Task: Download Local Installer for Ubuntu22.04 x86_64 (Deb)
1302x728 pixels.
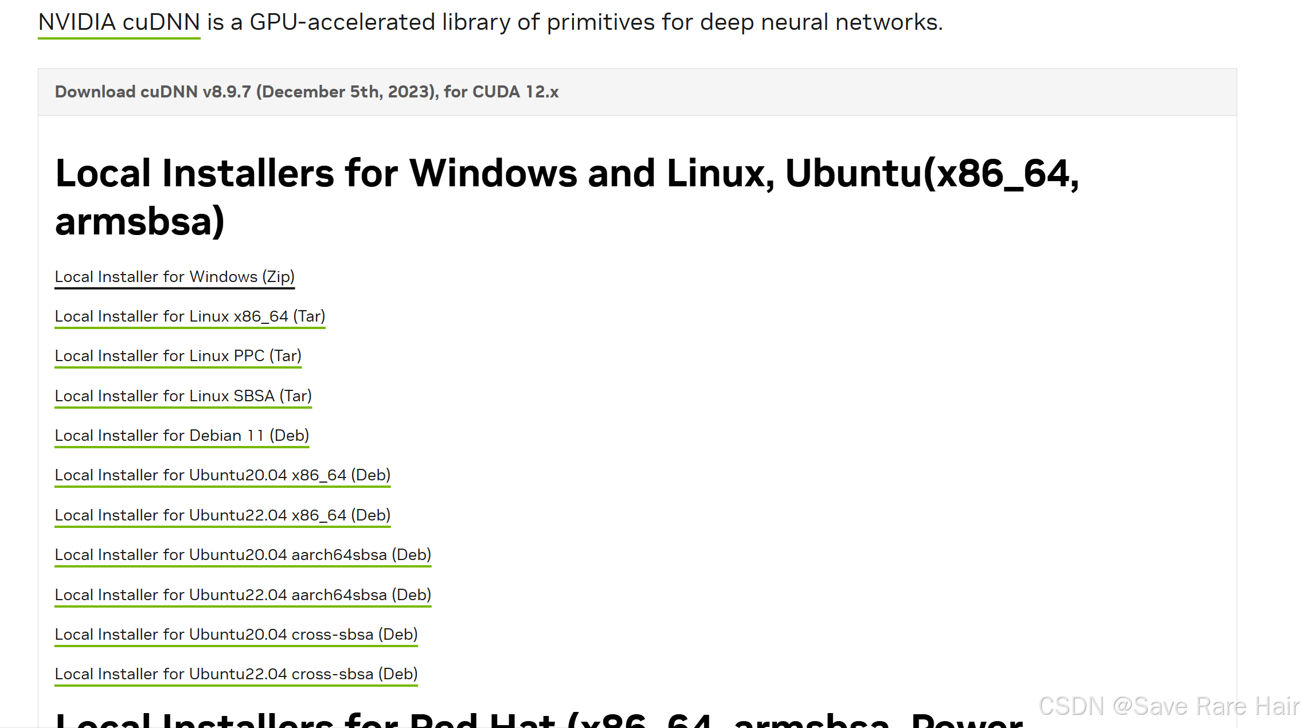Action: (x=223, y=515)
